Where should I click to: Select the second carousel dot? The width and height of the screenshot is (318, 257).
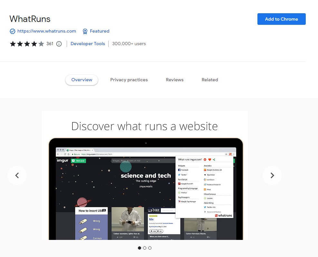145,248
